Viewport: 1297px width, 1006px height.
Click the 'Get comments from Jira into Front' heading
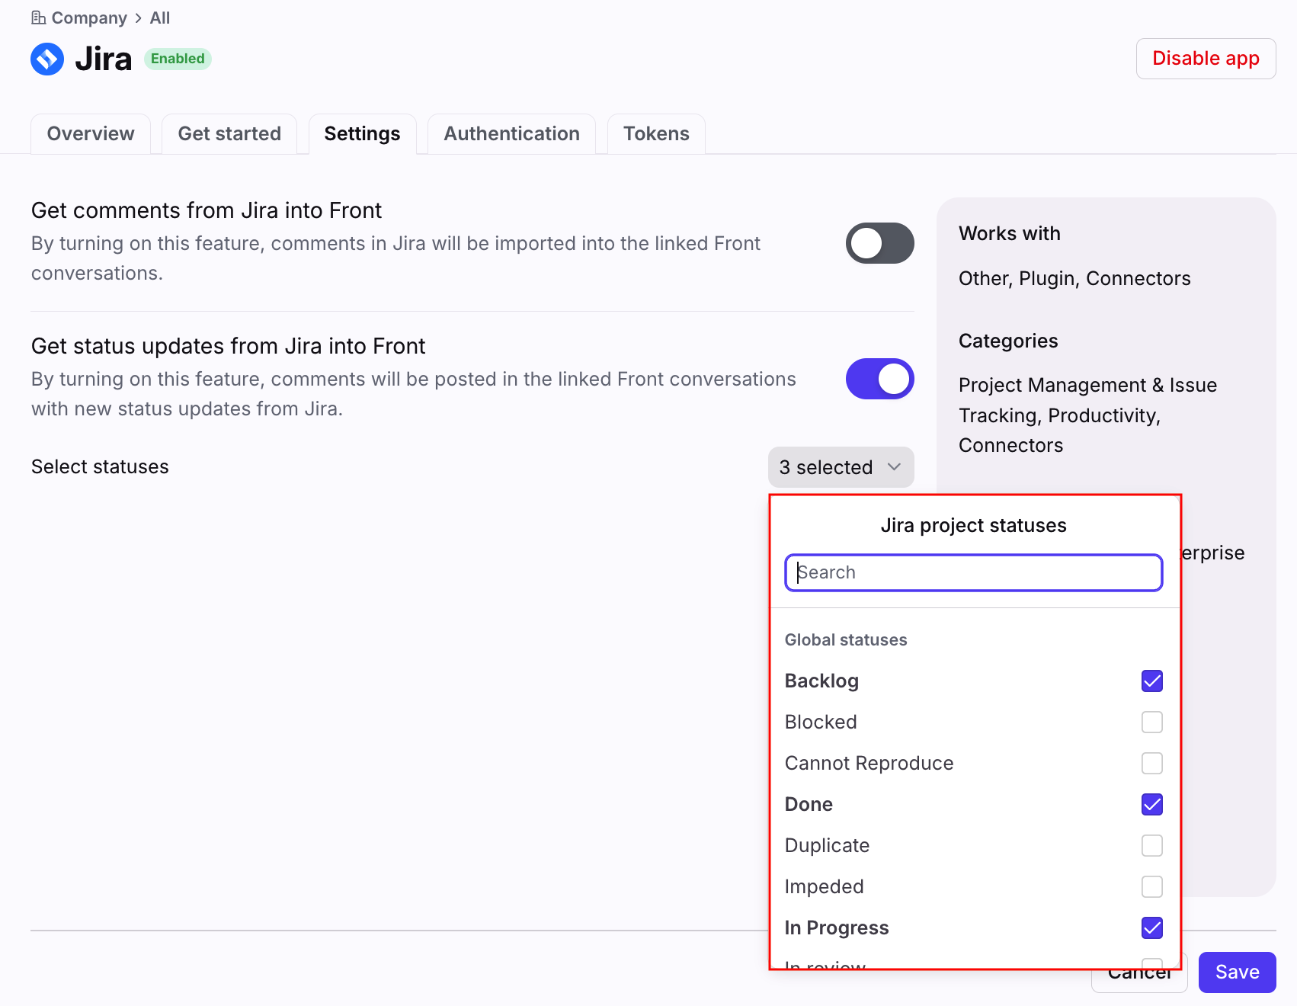tap(207, 210)
